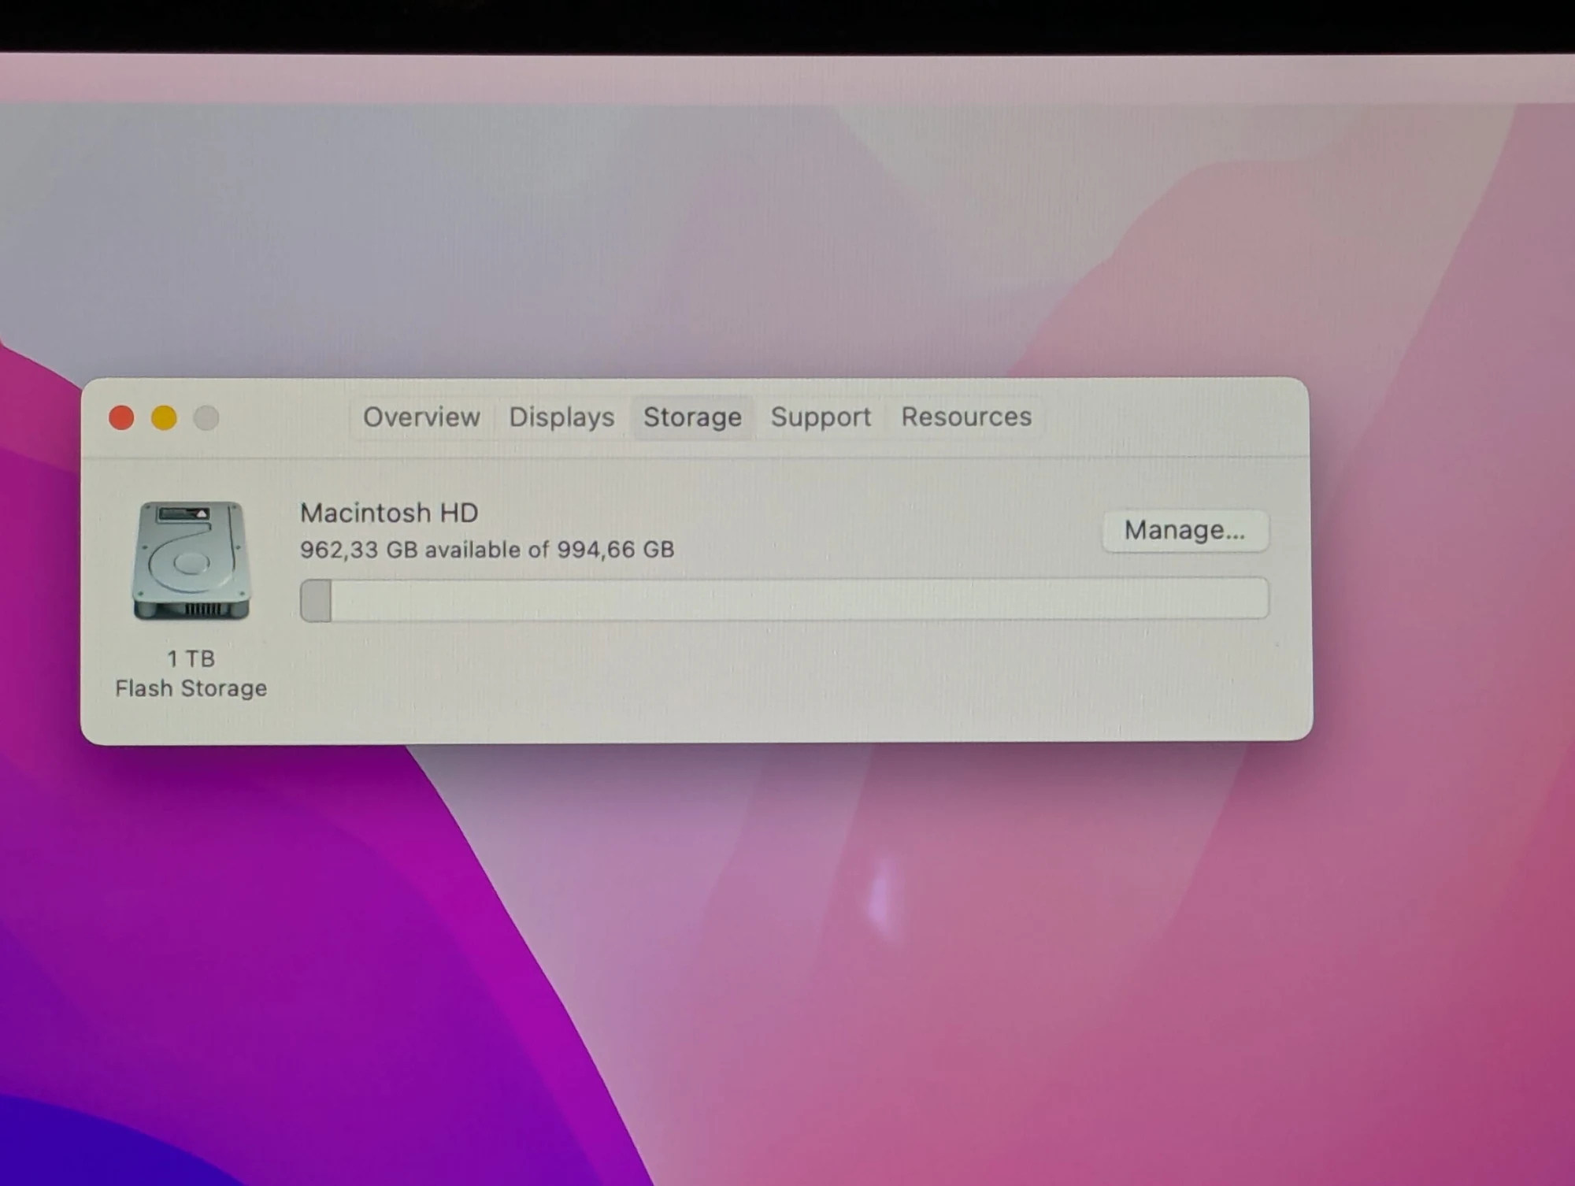Click '962,33 GB available of 994,66 GB' text
The width and height of the screenshot is (1575, 1186).
pos(487,550)
